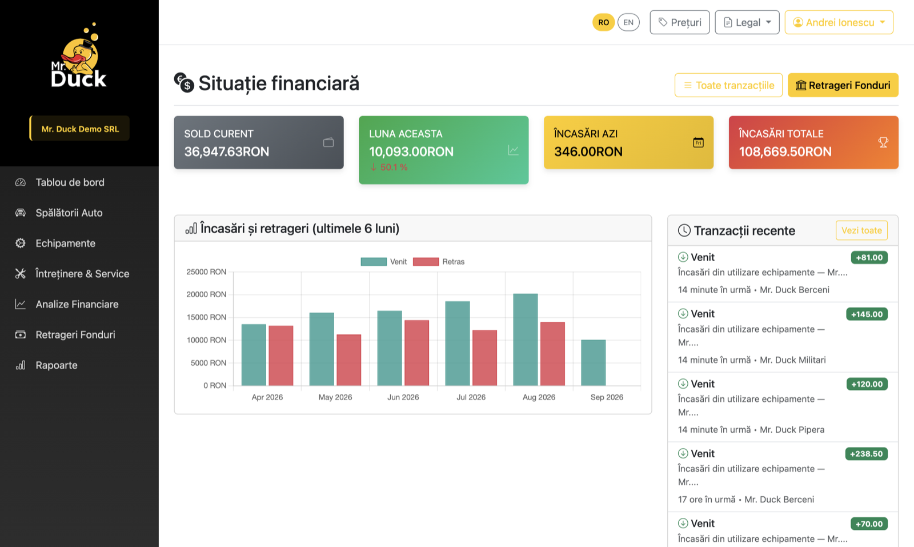This screenshot has width=914, height=547.
Task: Click the clock icon beside Tranzacții recente
Action: (x=684, y=230)
